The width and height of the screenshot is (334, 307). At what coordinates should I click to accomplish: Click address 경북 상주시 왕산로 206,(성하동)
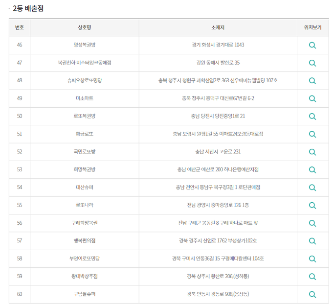218,277
